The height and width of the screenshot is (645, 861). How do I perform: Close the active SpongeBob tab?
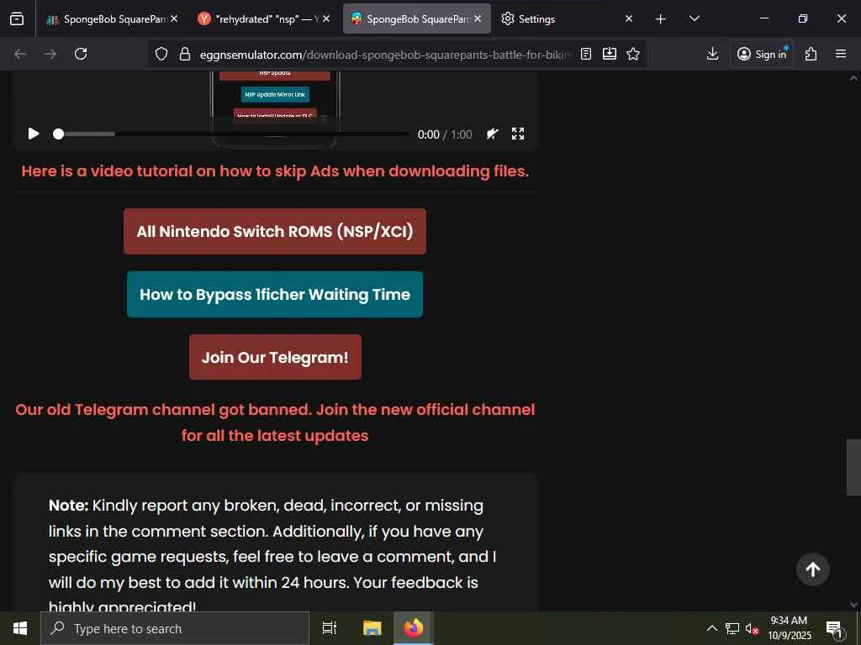click(x=478, y=18)
